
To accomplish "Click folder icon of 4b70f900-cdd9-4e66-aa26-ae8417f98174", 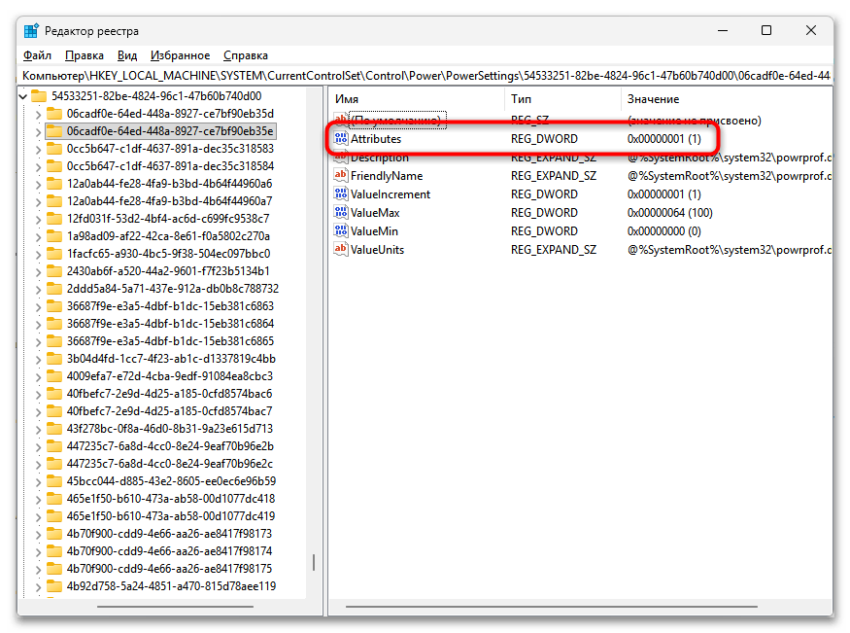I will [x=53, y=550].
